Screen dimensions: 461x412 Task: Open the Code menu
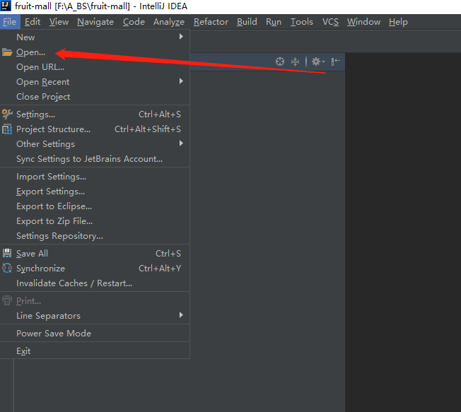(x=134, y=22)
